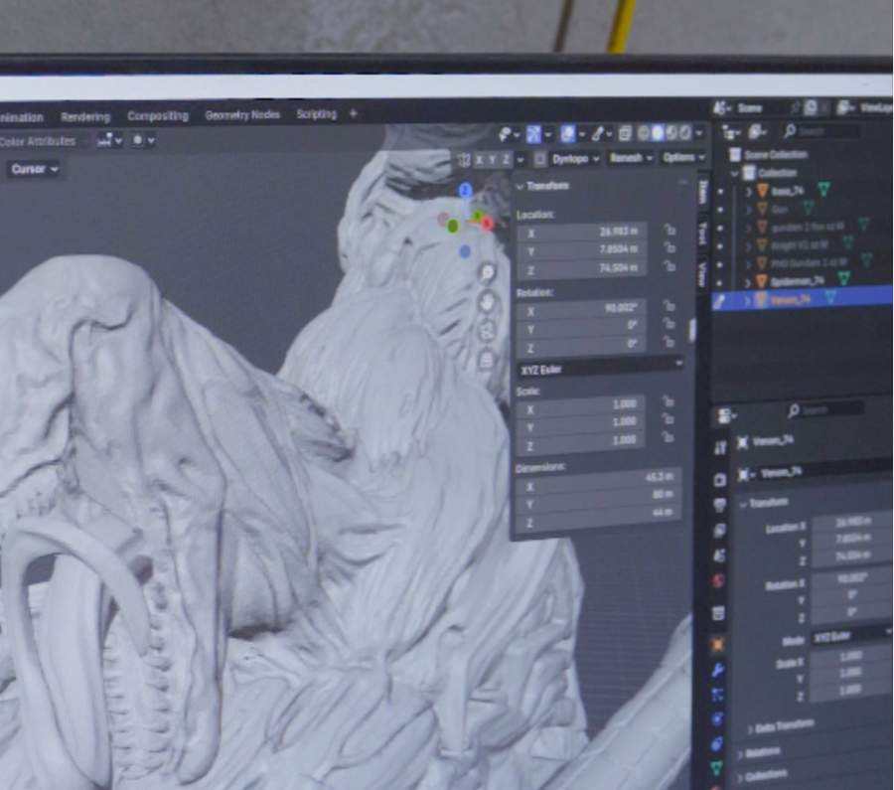This screenshot has width=894, height=790.
Task: Open the Options popover button
Action: [x=682, y=158]
